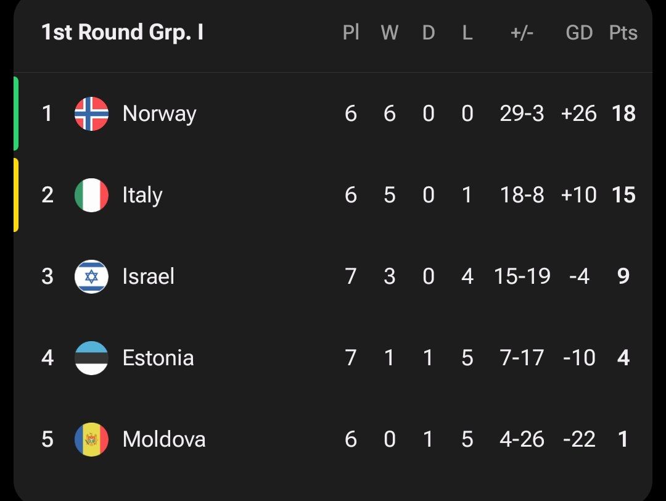Tap Italy's 18-8 goals record
This screenshot has width=666, height=501.
(x=522, y=195)
